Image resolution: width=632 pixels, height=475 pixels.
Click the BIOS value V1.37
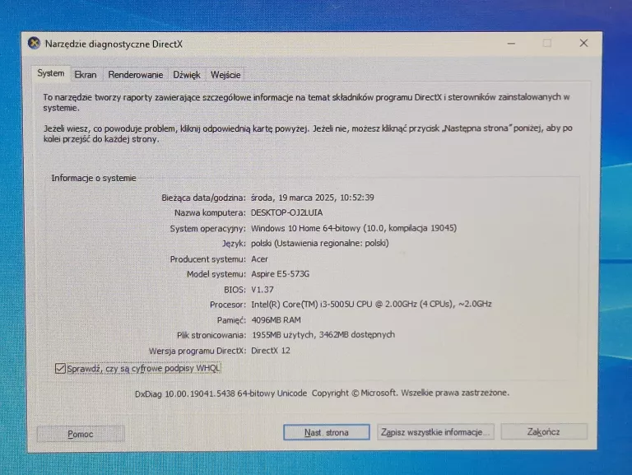[x=263, y=290]
